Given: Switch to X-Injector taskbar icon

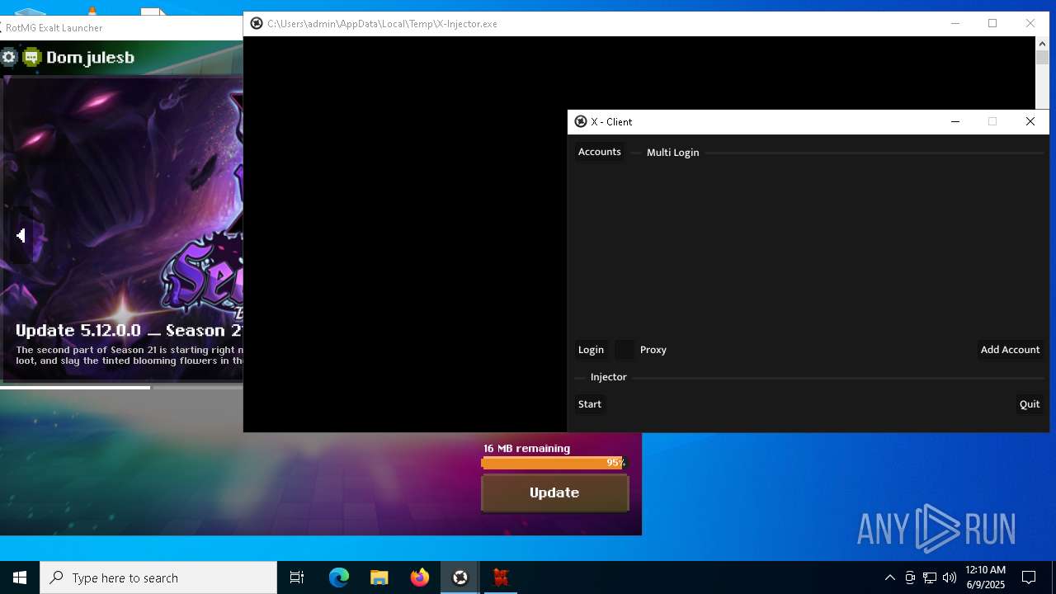Looking at the screenshot, I should (460, 577).
